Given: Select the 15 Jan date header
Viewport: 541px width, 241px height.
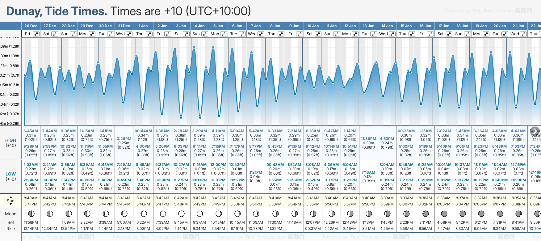Looking at the screenshot, I should [406, 26].
